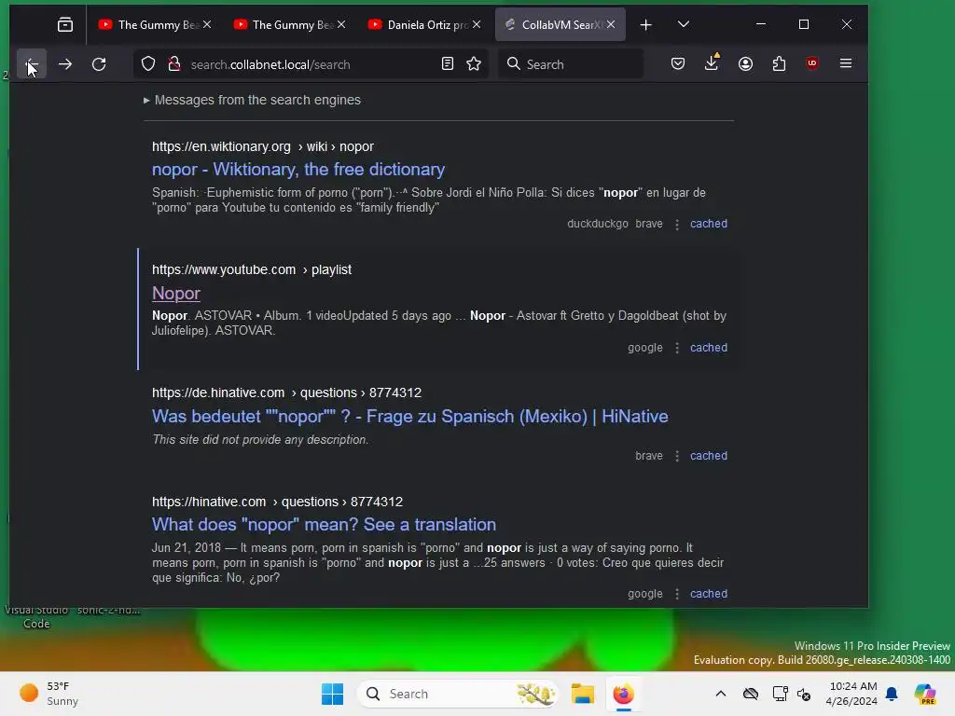Reload the current page
This screenshot has width=955, height=716.
pos(99,64)
